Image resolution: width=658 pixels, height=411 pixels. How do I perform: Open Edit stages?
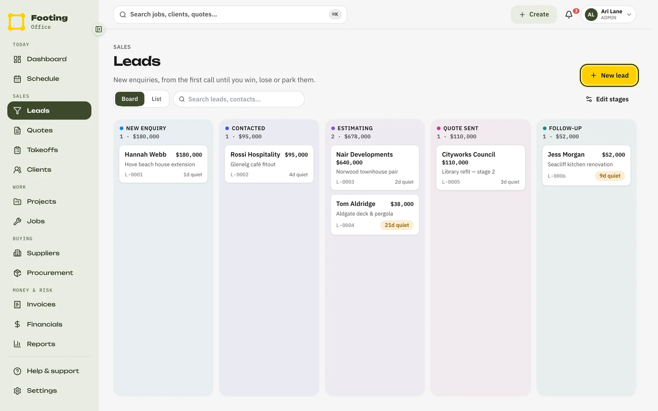tap(607, 99)
